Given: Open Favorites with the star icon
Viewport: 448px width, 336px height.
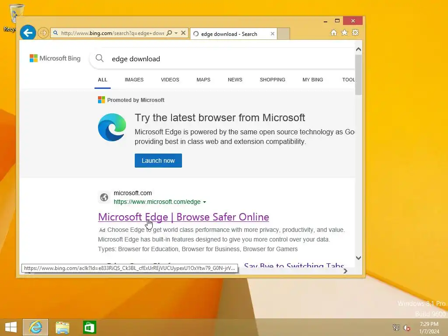Looking at the screenshot, I should (345, 32).
